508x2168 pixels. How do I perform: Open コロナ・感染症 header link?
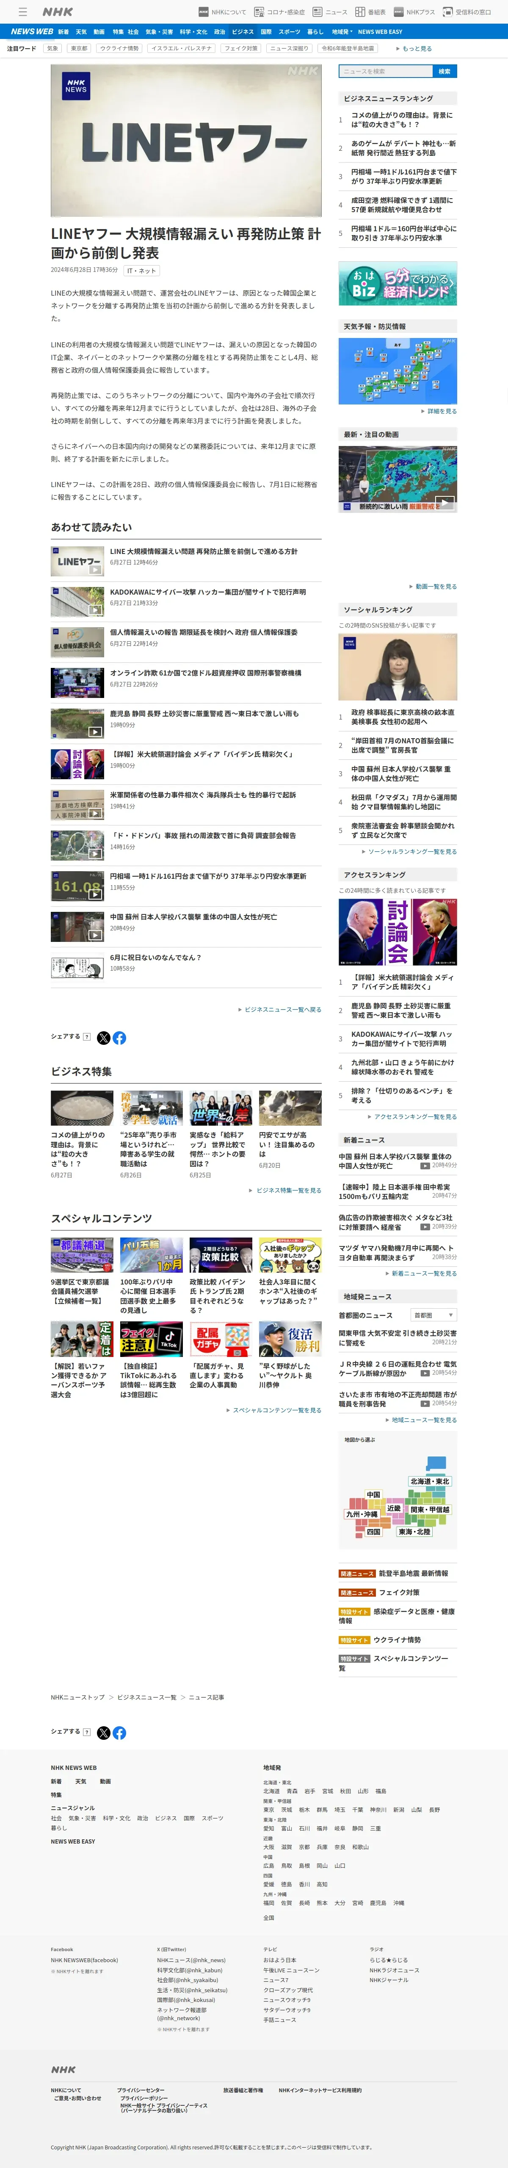point(280,12)
